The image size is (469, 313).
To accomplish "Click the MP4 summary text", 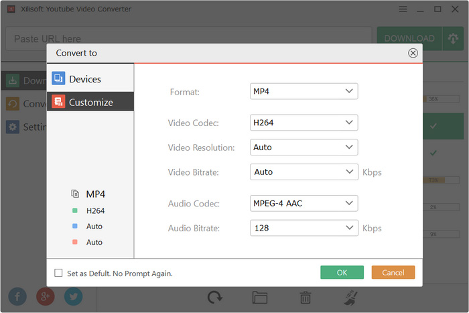I will coord(95,194).
